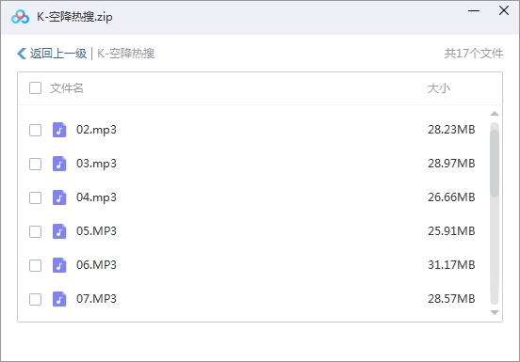This screenshot has width=520, height=362.
Task: Tick the checkbox for 07.MP3
Action: [x=35, y=299]
